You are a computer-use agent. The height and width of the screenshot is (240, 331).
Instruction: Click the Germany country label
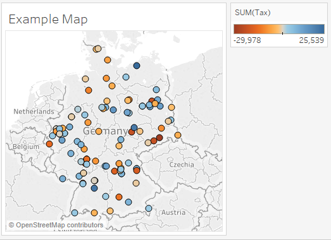click(x=105, y=131)
